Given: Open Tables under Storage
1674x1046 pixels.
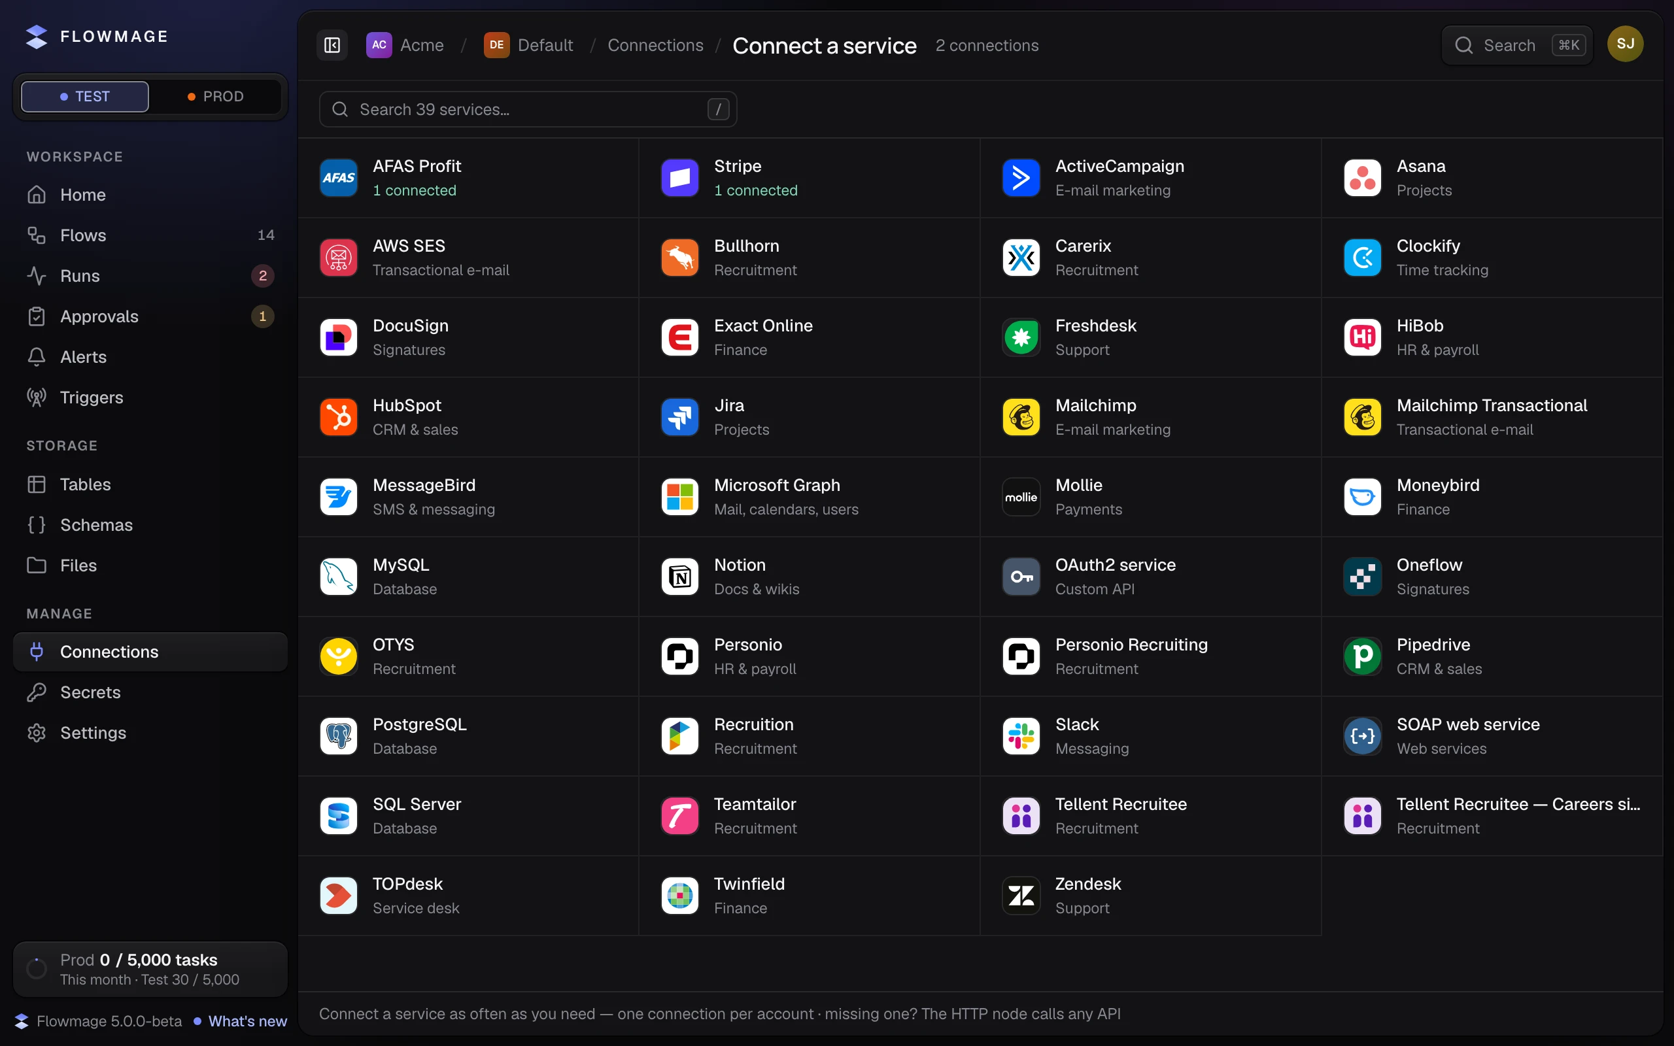Looking at the screenshot, I should pos(150,484).
